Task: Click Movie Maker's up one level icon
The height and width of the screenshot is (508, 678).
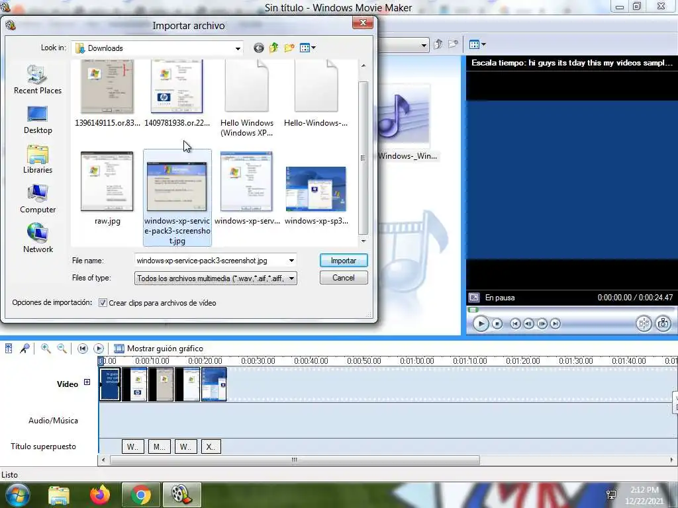Action: pyautogui.click(x=438, y=44)
